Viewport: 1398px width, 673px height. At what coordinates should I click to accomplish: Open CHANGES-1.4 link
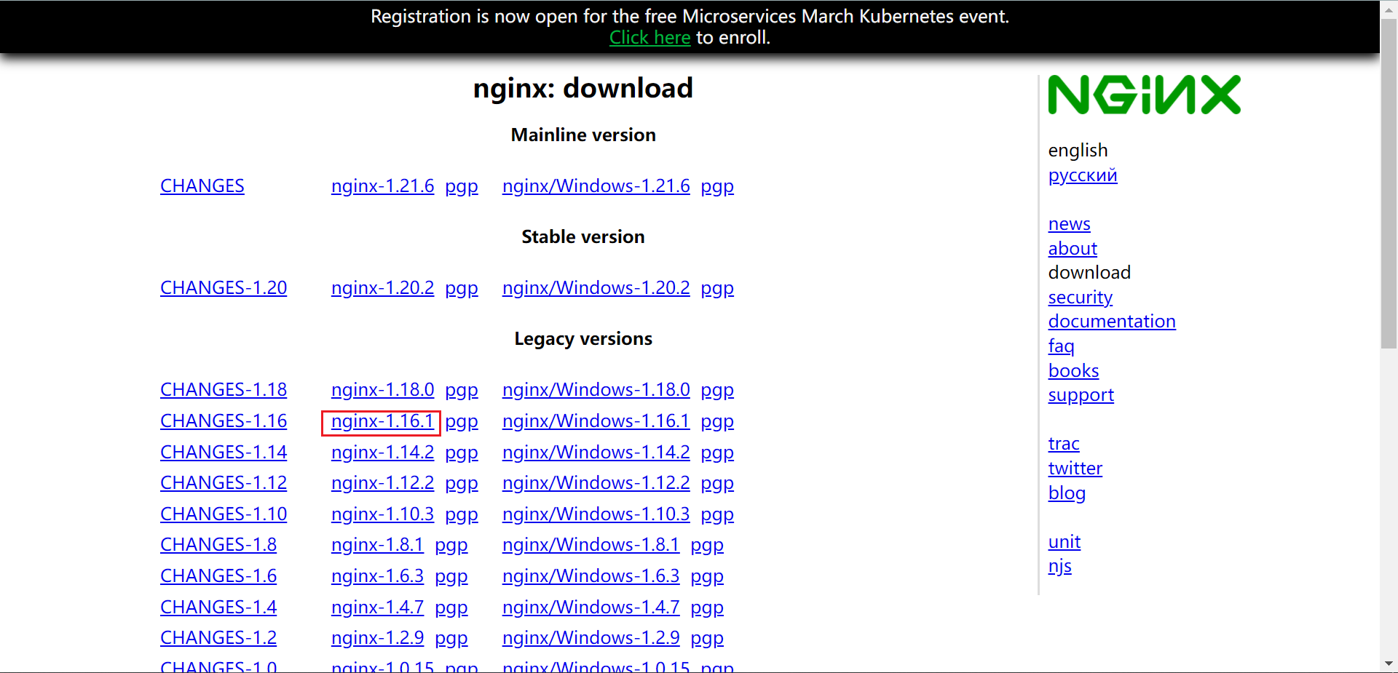tap(218, 607)
